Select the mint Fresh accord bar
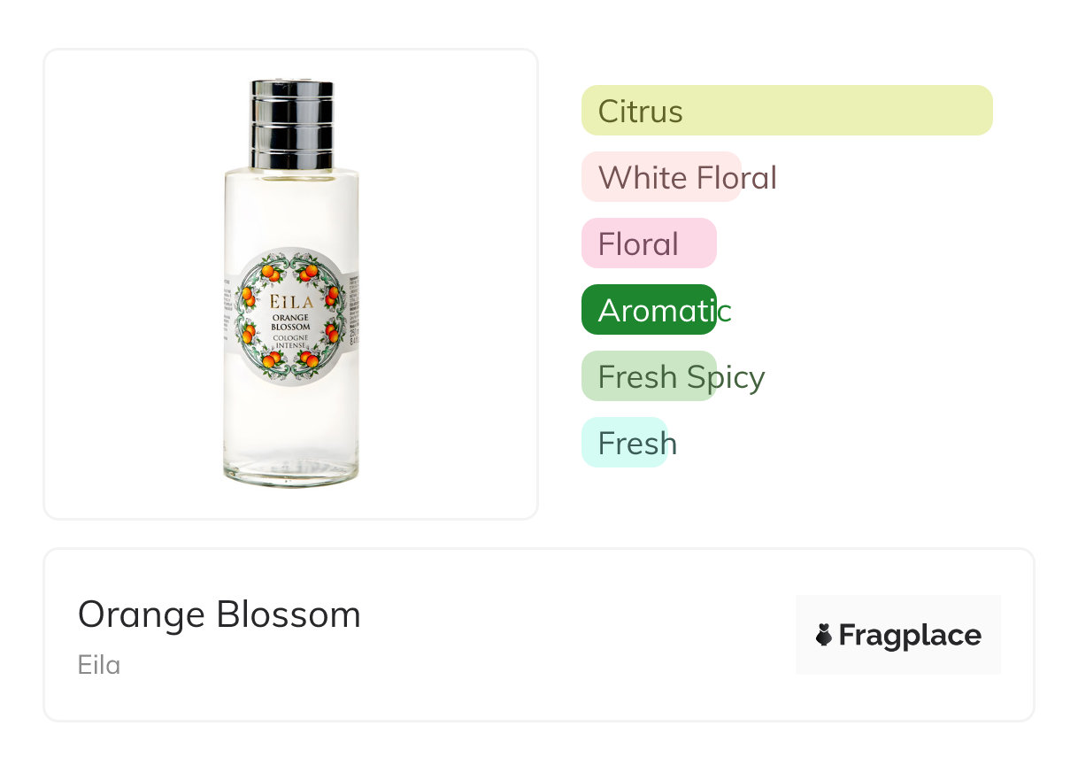The image size is (1078, 765). click(624, 443)
